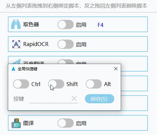Toggle the partially hidden 百度翻译 switch
Image resolution: width=157 pixels, height=135 pixels.
(x=66, y=61)
